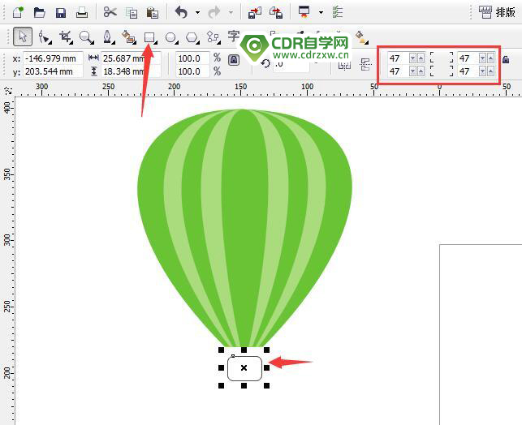
Task: Increase the bottom-right corner radius
Action: click(490, 71)
